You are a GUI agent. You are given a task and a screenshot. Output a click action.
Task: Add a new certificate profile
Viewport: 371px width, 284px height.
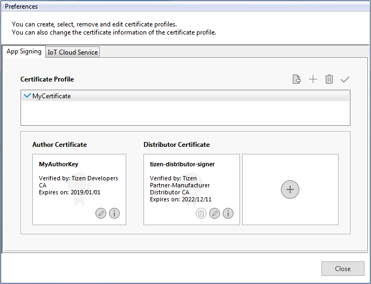point(313,79)
